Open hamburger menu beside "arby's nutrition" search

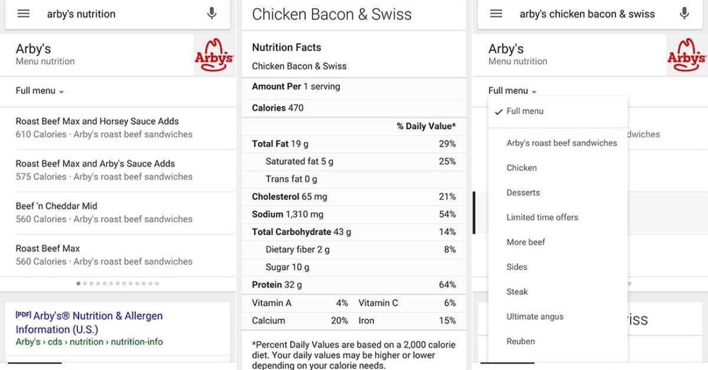[24, 14]
